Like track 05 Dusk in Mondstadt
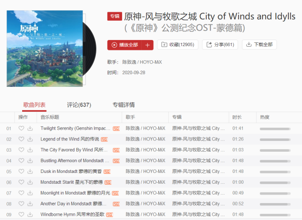 click(x=21, y=171)
